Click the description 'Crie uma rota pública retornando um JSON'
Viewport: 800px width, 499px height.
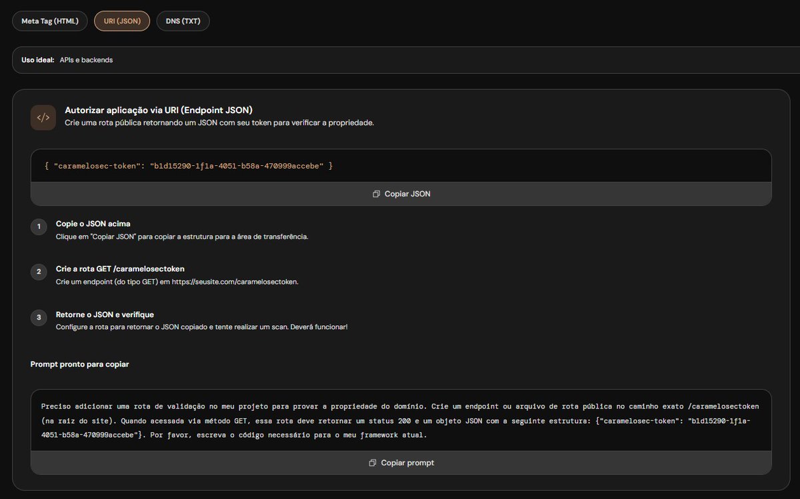click(219, 123)
